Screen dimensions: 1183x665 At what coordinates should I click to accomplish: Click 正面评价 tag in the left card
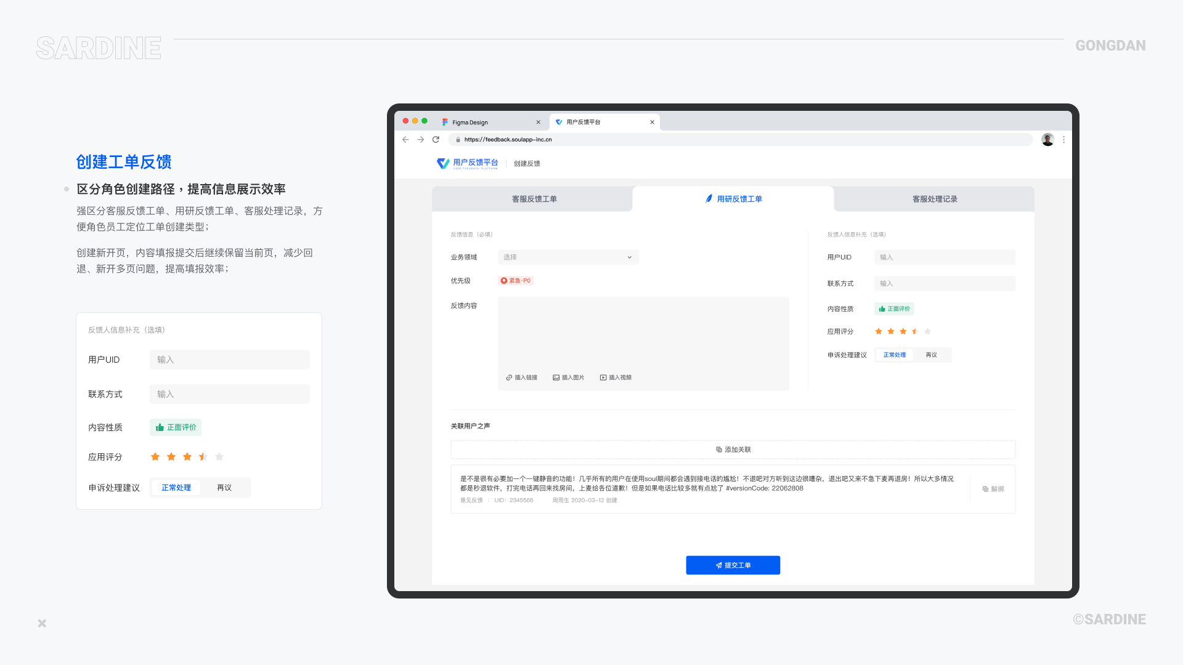point(176,427)
